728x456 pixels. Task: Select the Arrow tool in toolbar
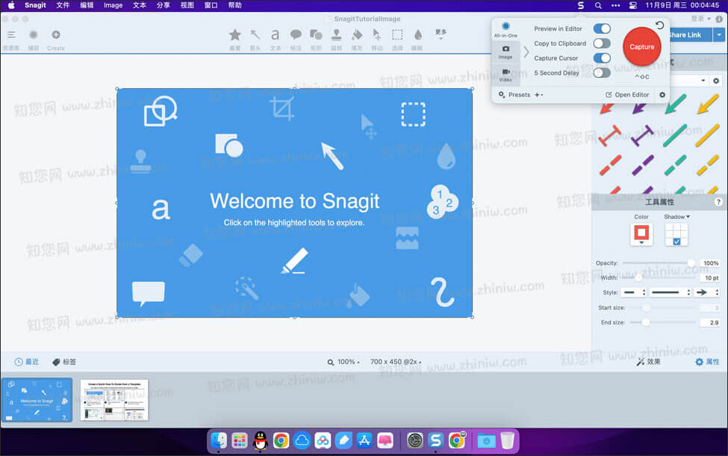pos(255,35)
